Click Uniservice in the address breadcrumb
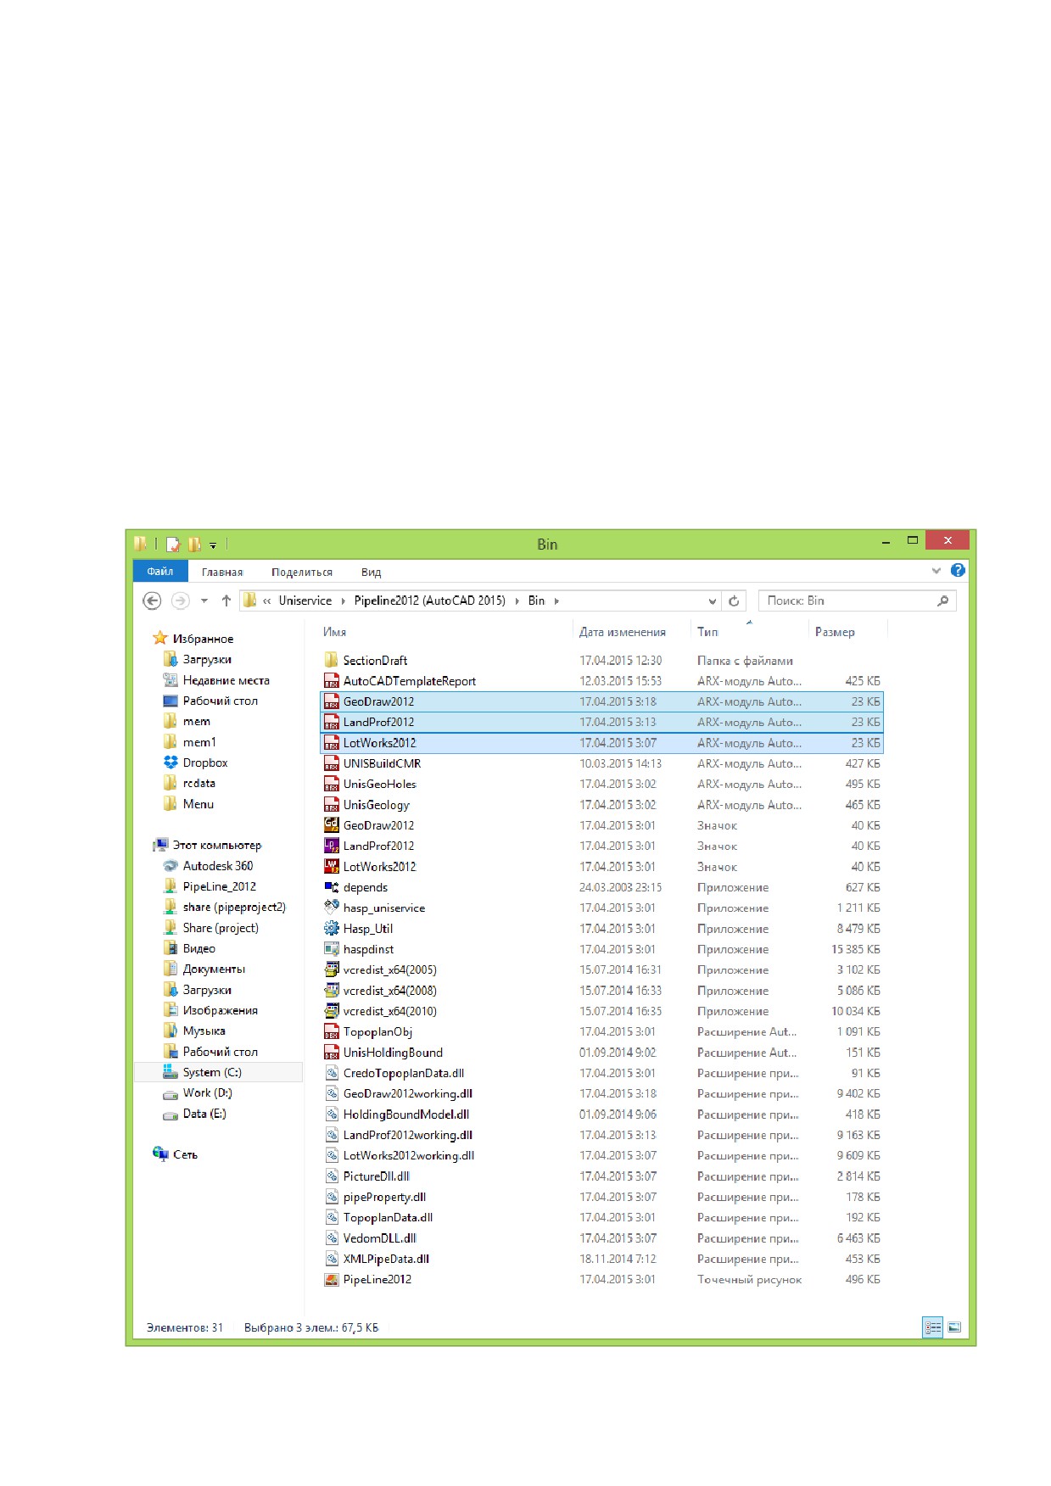Image resolution: width=1051 pixels, height=1486 pixels. (305, 601)
